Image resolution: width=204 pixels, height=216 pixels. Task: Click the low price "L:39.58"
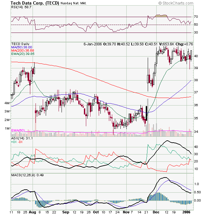137,44
